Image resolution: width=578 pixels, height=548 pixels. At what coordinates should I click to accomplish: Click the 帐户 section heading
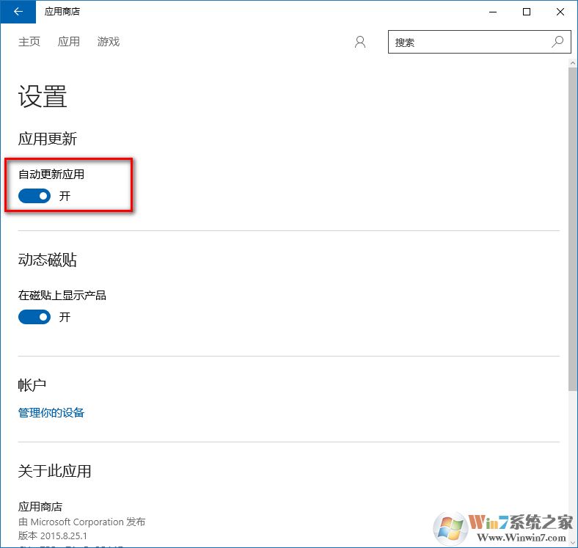pyautogui.click(x=32, y=385)
